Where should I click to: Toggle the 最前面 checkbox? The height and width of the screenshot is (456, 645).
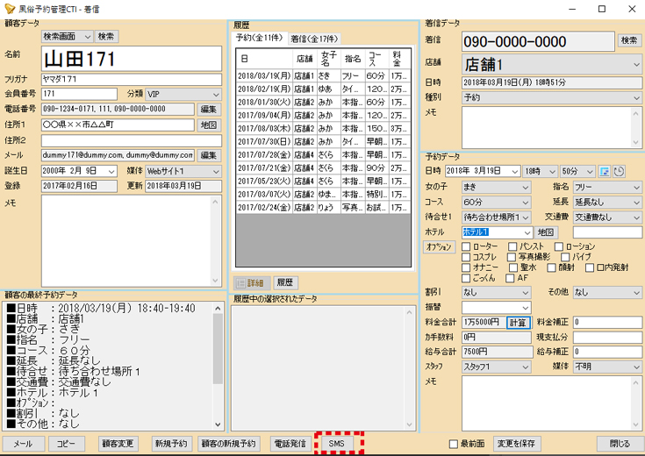click(x=454, y=444)
